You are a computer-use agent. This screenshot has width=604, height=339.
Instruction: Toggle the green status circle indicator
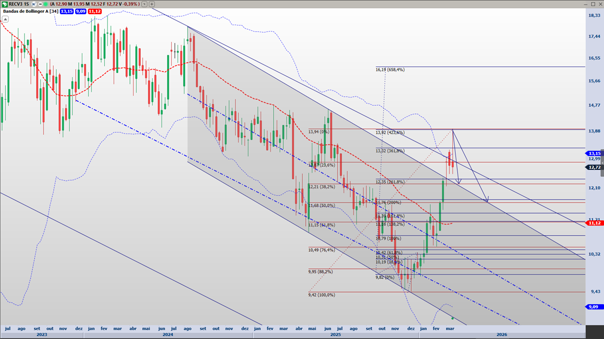coord(45,4)
